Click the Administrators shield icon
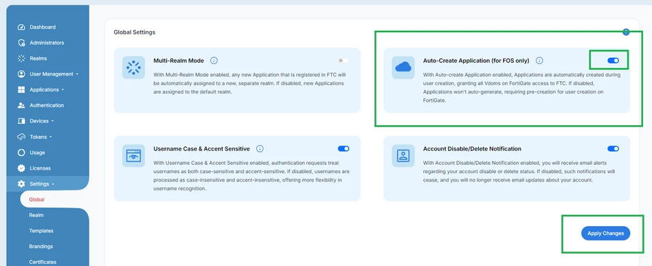Screen dimensions: 652x266 (x=21, y=43)
